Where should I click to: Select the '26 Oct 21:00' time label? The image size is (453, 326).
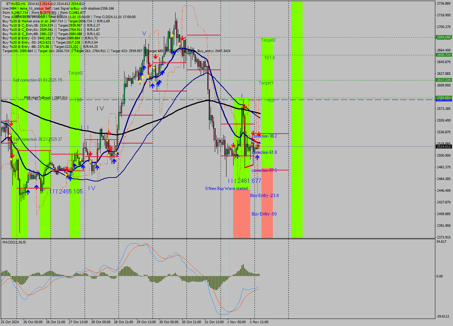coord(55,322)
